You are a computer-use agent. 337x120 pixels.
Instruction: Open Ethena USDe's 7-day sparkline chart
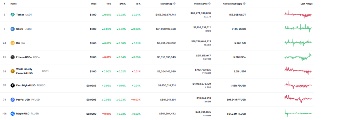[x=298, y=57]
